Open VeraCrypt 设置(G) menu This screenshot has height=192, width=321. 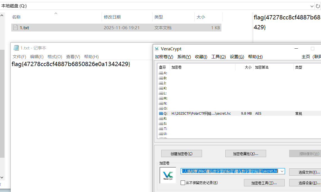(237, 57)
